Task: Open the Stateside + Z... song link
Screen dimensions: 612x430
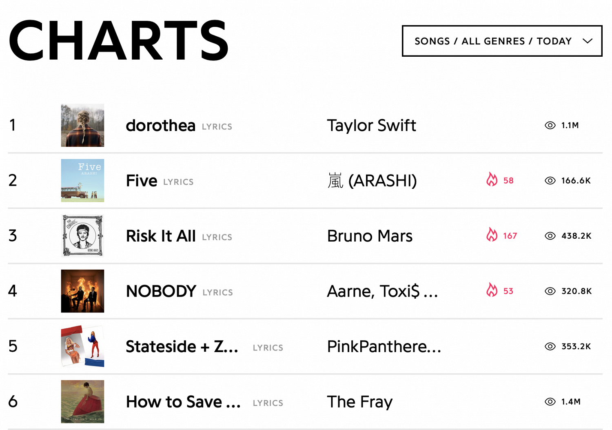Action: click(x=182, y=347)
